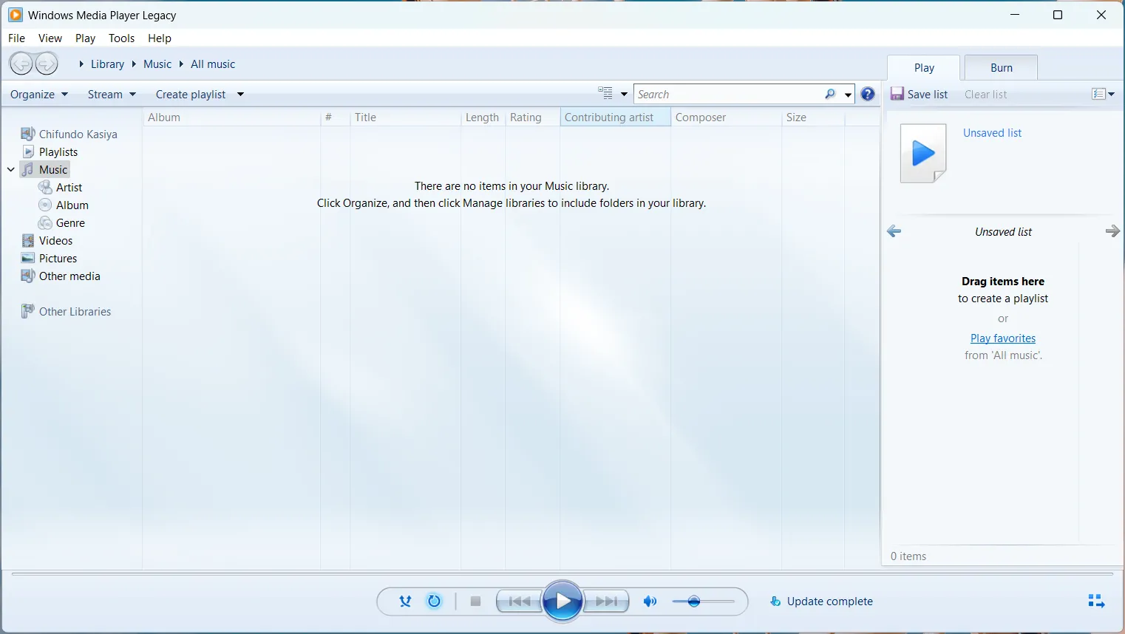The height and width of the screenshot is (634, 1125).
Task: Collapse the Music tree node
Action: tap(11, 170)
